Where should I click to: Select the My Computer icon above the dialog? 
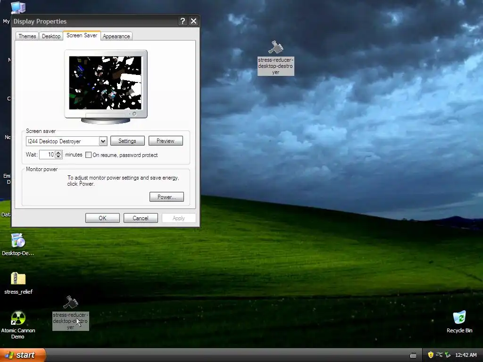point(18,8)
